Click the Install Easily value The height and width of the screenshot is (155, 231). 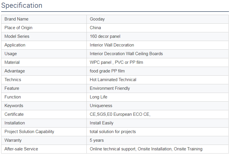click(x=101, y=123)
